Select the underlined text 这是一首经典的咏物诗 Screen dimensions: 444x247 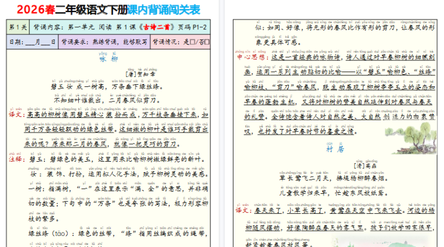[x=306, y=57]
